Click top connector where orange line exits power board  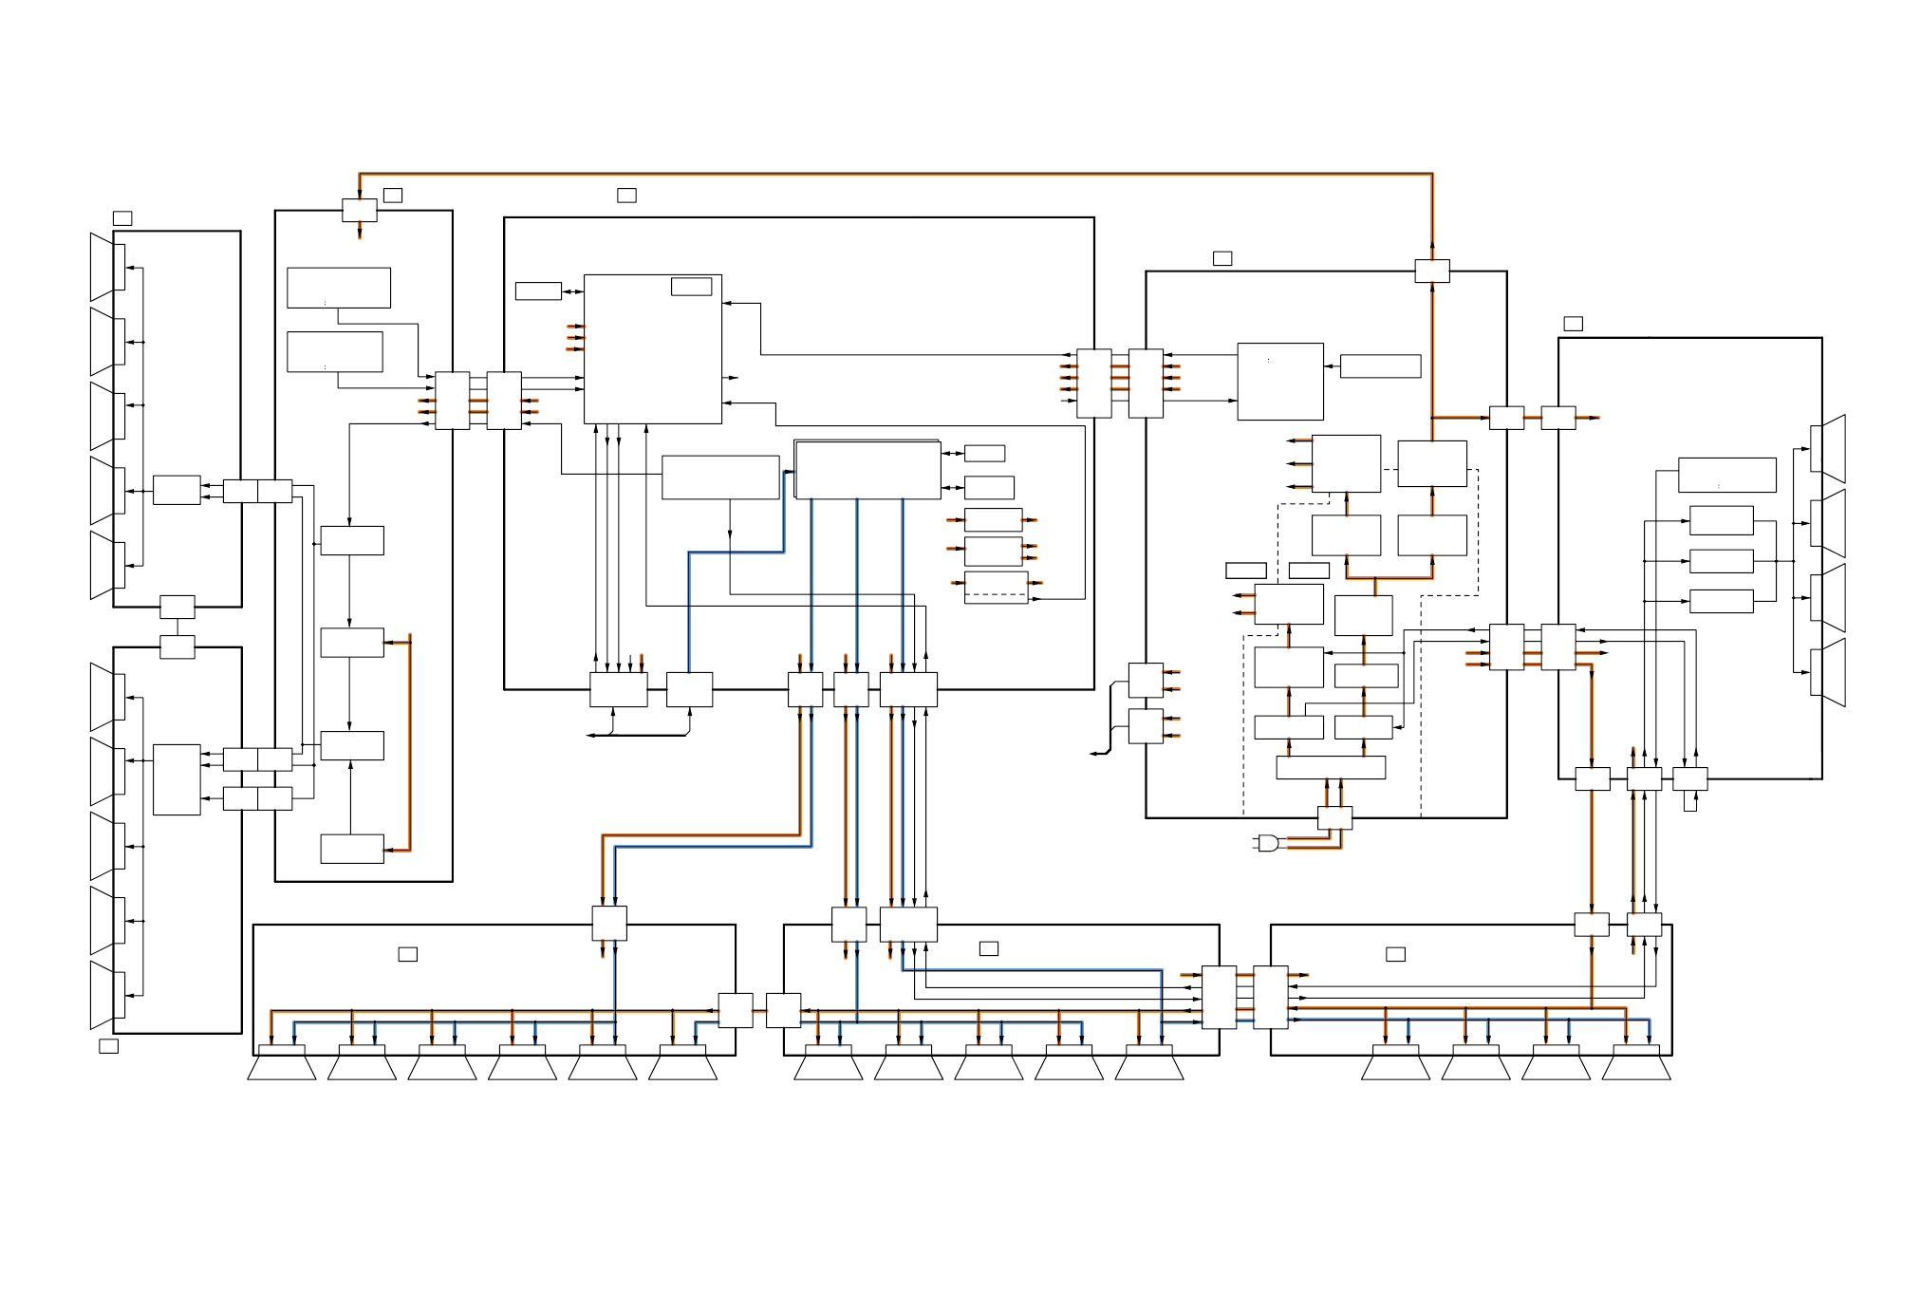(1431, 272)
